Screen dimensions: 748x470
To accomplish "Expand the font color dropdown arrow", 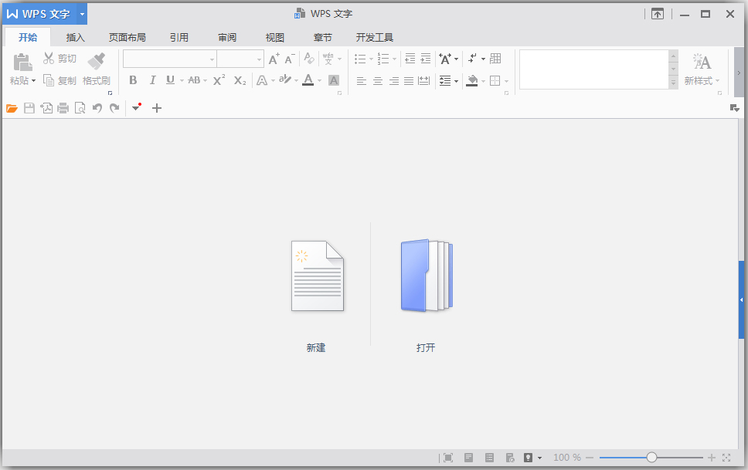I will click(x=319, y=80).
